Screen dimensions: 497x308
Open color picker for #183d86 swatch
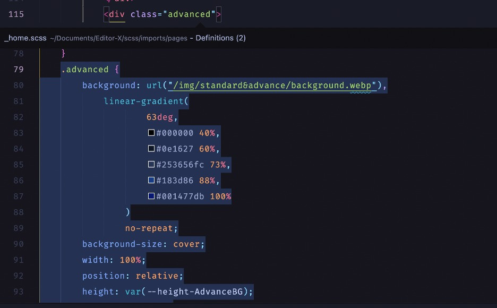151,181
